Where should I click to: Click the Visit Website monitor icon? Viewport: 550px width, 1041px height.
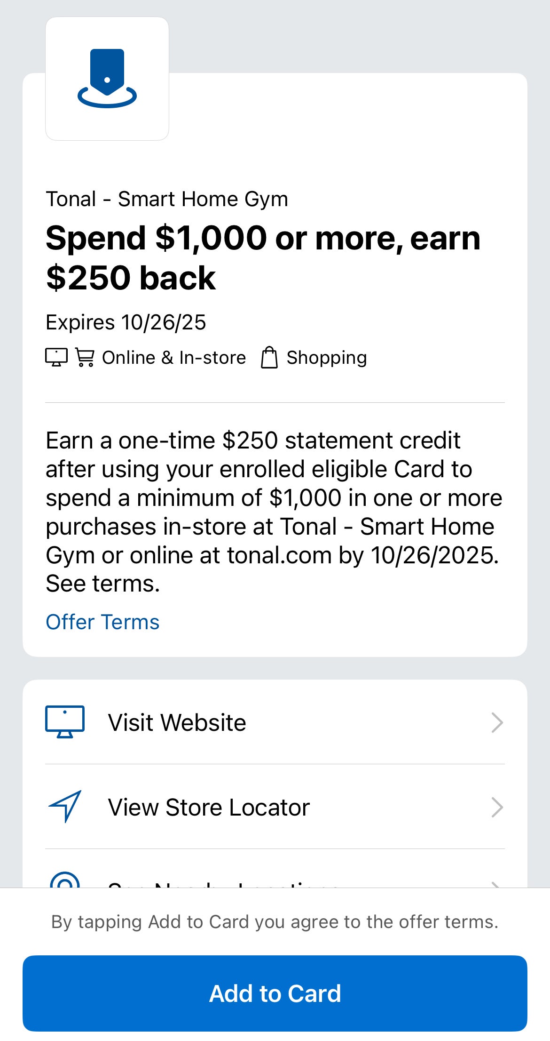[x=65, y=722]
